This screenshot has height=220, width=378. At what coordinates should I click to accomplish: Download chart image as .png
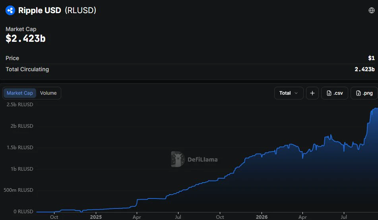[364, 93]
